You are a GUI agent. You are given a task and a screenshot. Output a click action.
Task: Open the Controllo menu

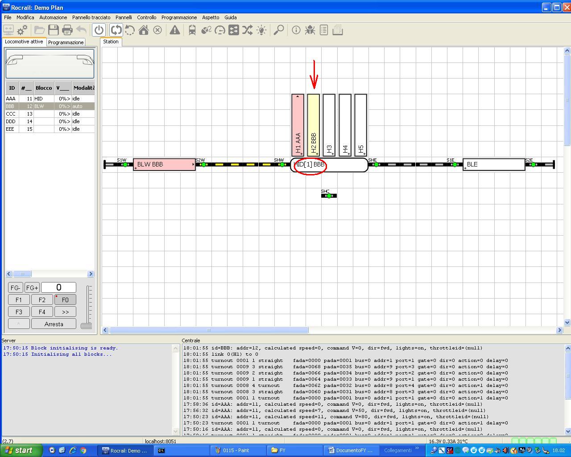click(147, 17)
